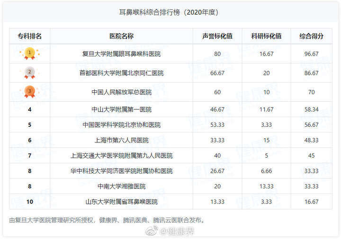Viewport: 341px width, 239px height.
Task: Click reputation value 33.33 for 上海市第六人民医院
Action: pyautogui.click(x=217, y=140)
